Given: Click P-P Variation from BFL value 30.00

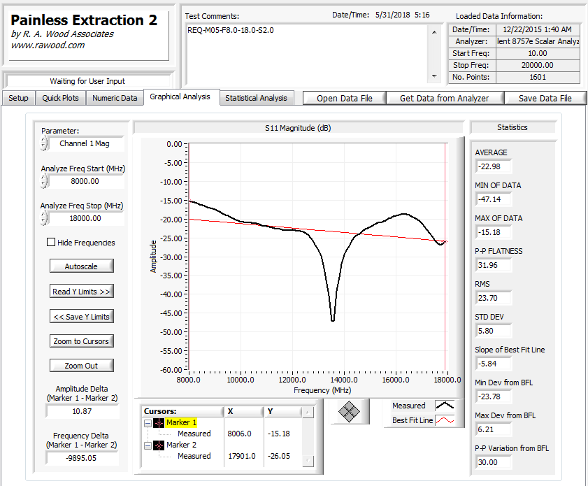Looking at the screenshot, I should 493,462.
